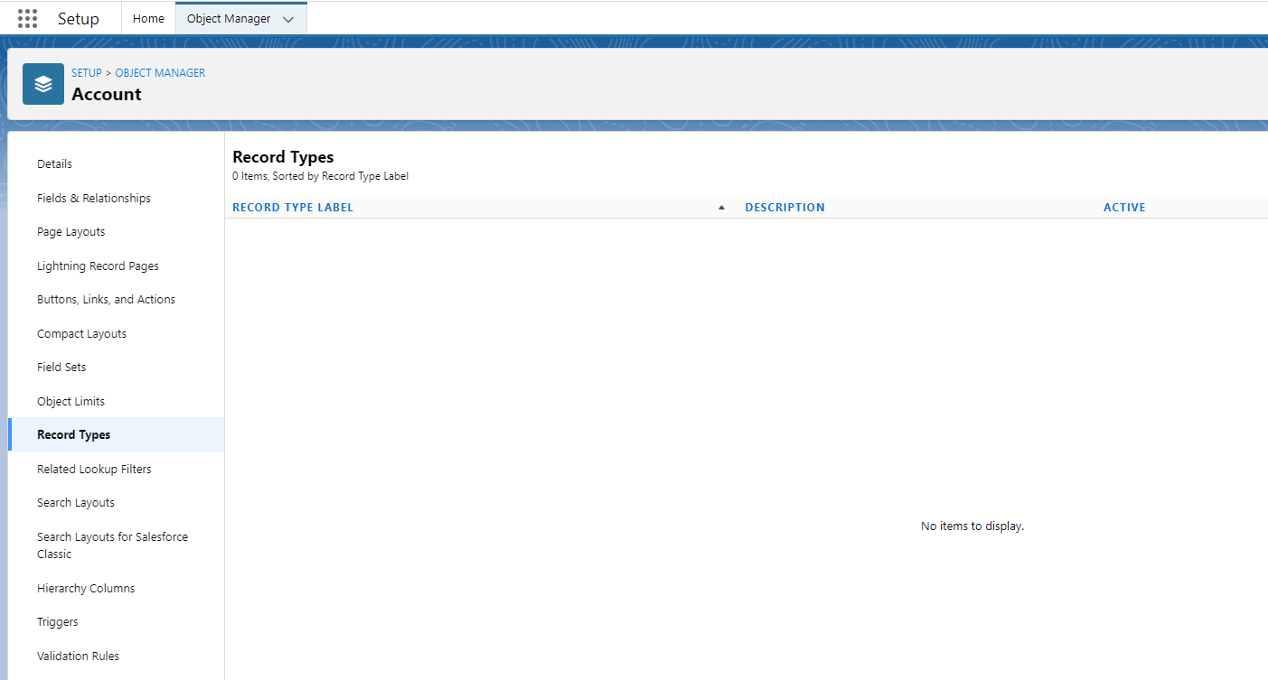Go to Validation Rules
The width and height of the screenshot is (1268, 680).
point(78,657)
